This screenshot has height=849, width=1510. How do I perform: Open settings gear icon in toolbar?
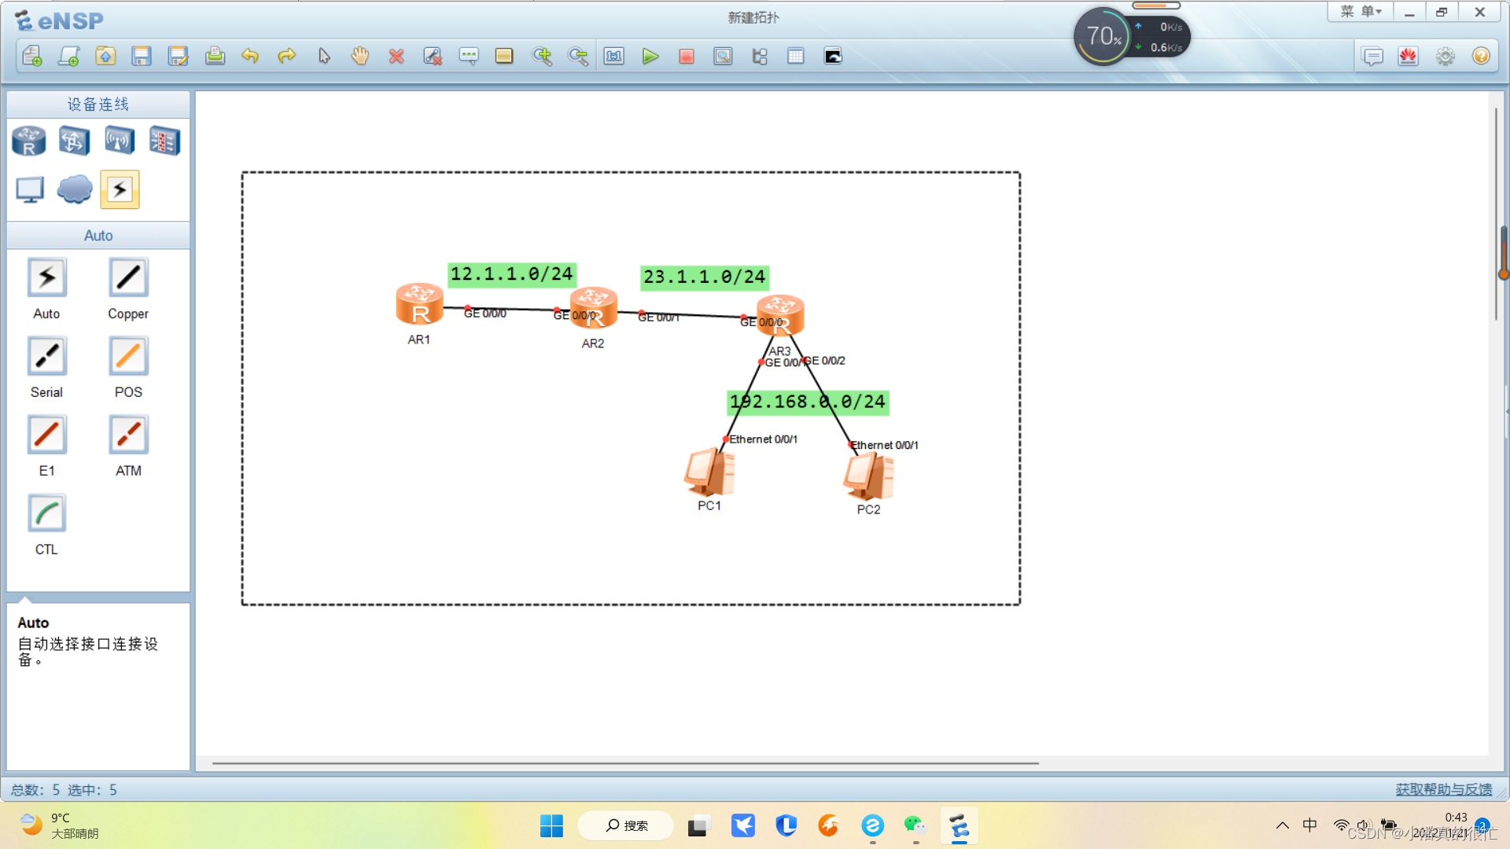click(1445, 57)
